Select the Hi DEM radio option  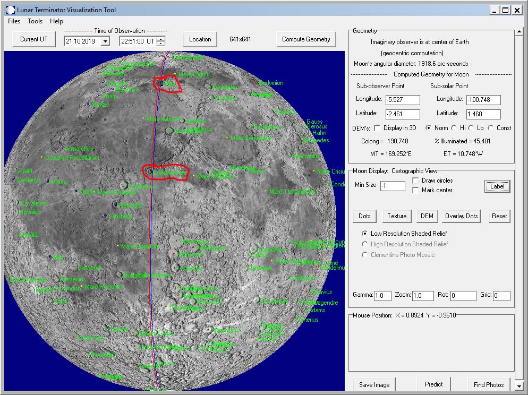click(455, 127)
